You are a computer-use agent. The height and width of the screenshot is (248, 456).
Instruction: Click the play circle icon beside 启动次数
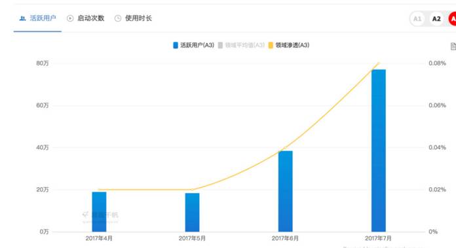coord(70,18)
